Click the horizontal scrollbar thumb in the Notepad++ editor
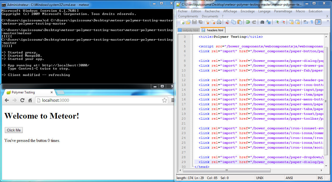 pyautogui.click(x=227, y=170)
